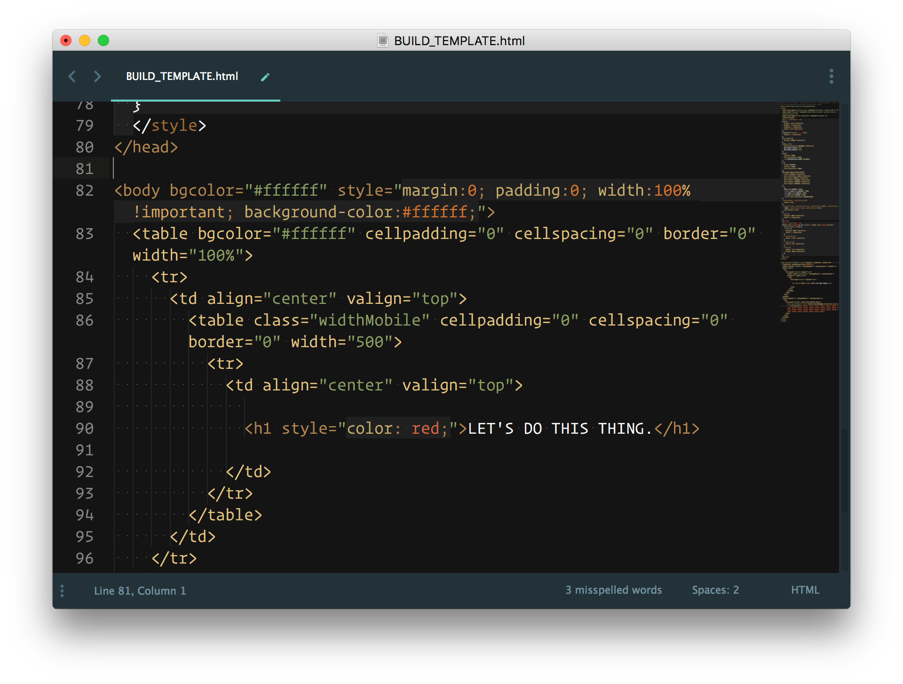903x684 pixels.
Task: Click the BUILD_TEMPLATE.html window title
Action: [459, 41]
